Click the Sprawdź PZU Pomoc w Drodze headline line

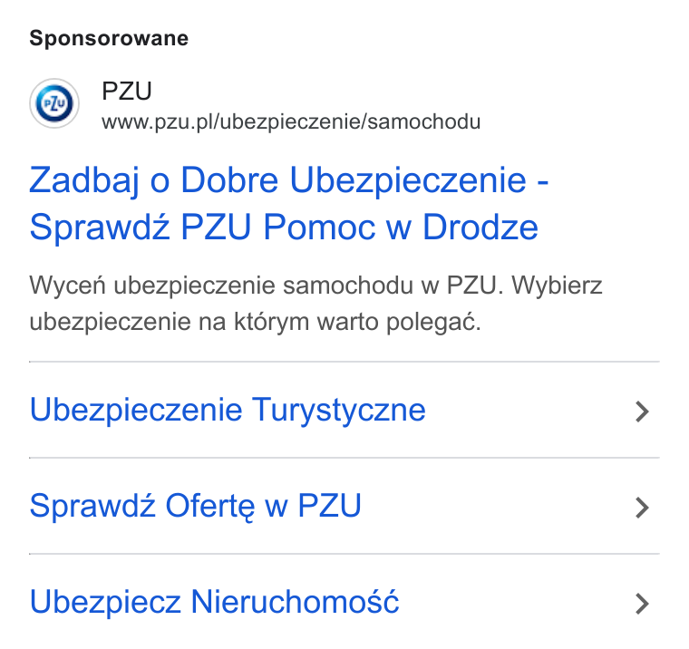pos(284,228)
